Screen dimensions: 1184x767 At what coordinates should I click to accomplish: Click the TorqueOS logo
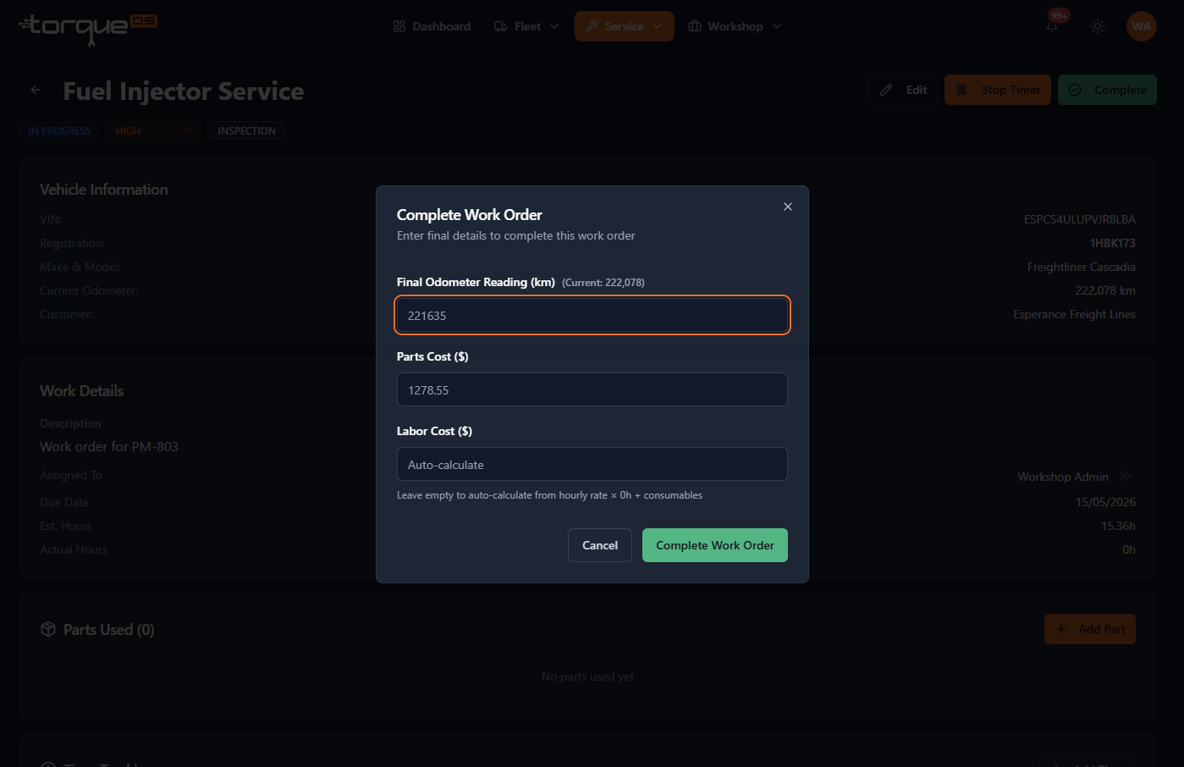click(88, 28)
